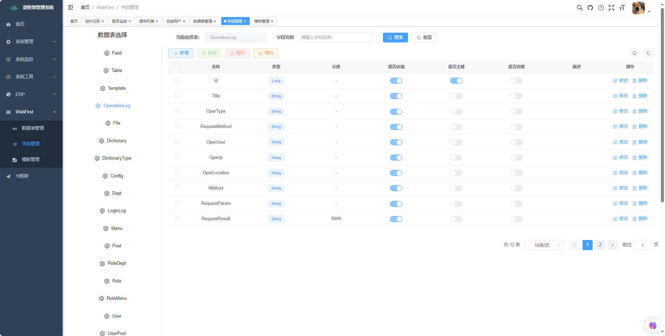665x336 pixels.
Task: Open 模板管理 in the sidebar
Action: click(31, 159)
